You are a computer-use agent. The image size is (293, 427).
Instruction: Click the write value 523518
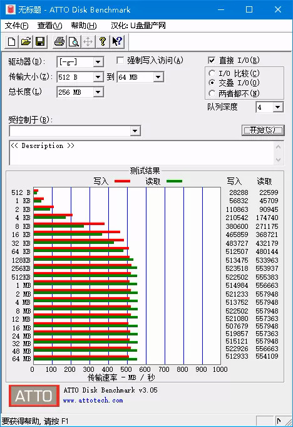(237, 268)
